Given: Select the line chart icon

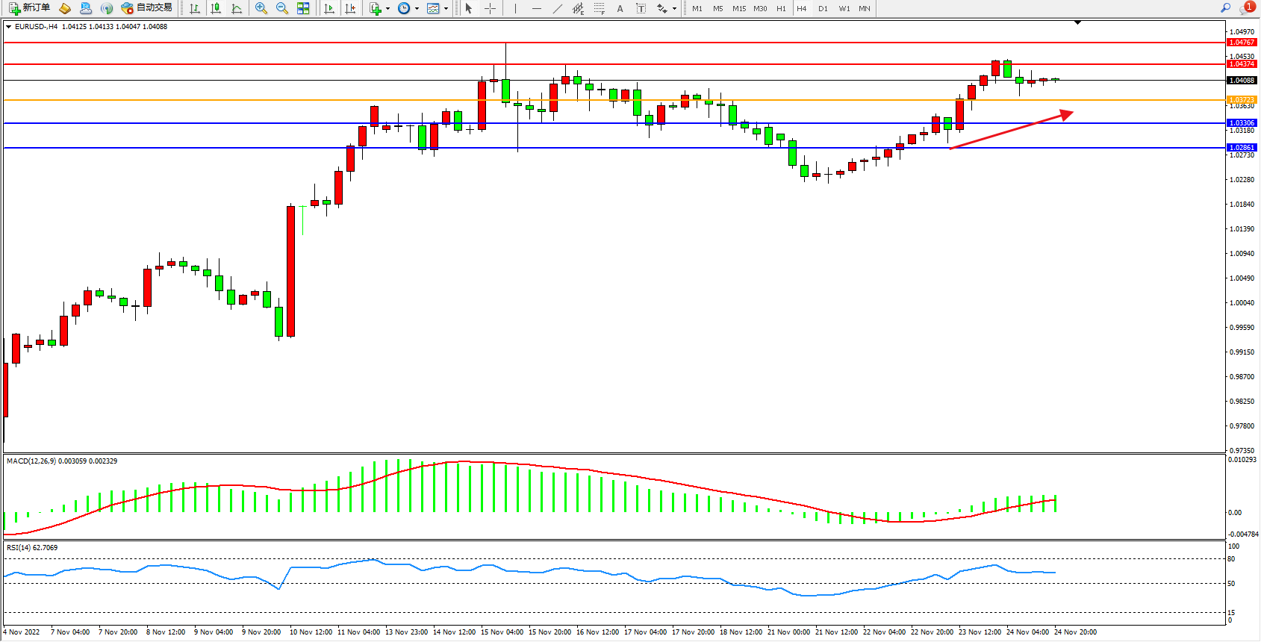Looking at the screenshot, I should [237, 8].
